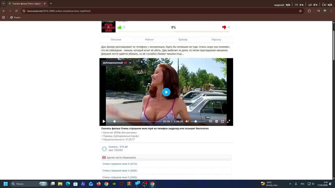
Task: Open Task View on the taskbar
Action: 53,184
